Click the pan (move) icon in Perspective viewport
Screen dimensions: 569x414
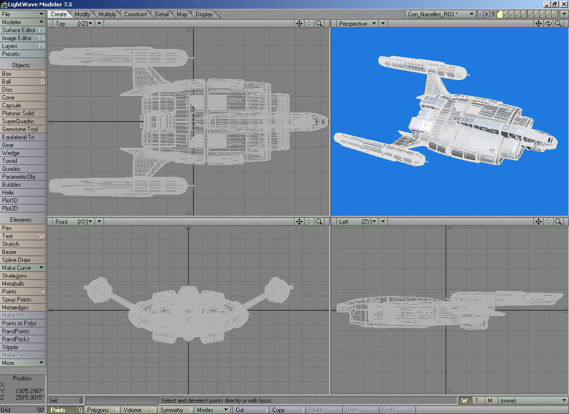pyautogui.click(x=538, y=24)
